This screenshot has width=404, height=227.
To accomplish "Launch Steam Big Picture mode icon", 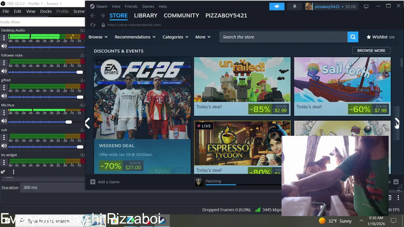I will point(366,6).
